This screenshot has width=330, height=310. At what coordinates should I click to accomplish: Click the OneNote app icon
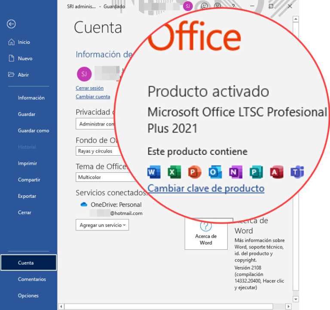click(236, 172)
